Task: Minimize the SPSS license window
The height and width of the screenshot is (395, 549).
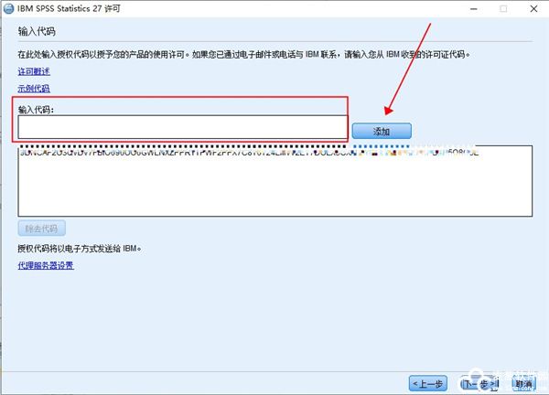Action: point(474,9)
